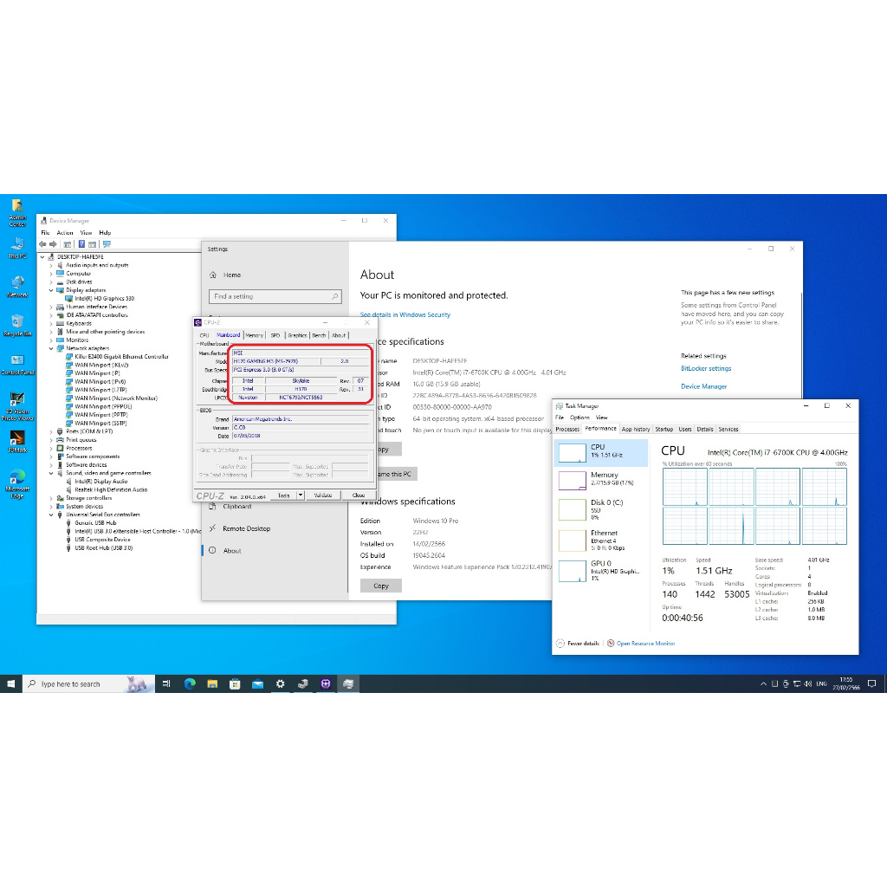Open Microsoft Edge from the taskbar

click(x=190, y=684)
